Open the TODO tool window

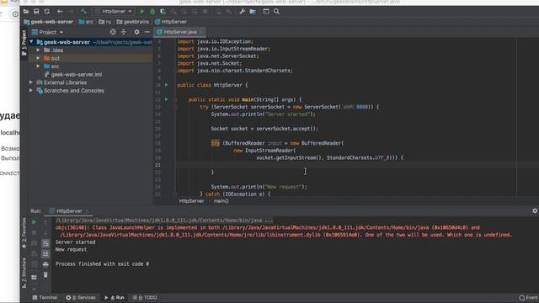145,297
